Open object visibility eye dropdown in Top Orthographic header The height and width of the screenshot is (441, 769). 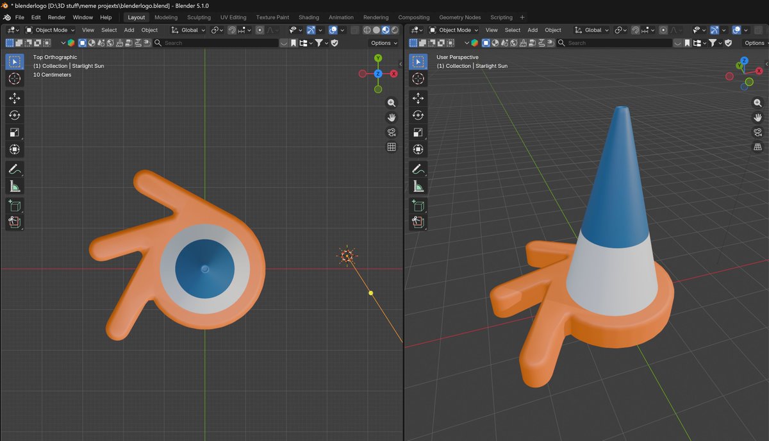[295, 30]
